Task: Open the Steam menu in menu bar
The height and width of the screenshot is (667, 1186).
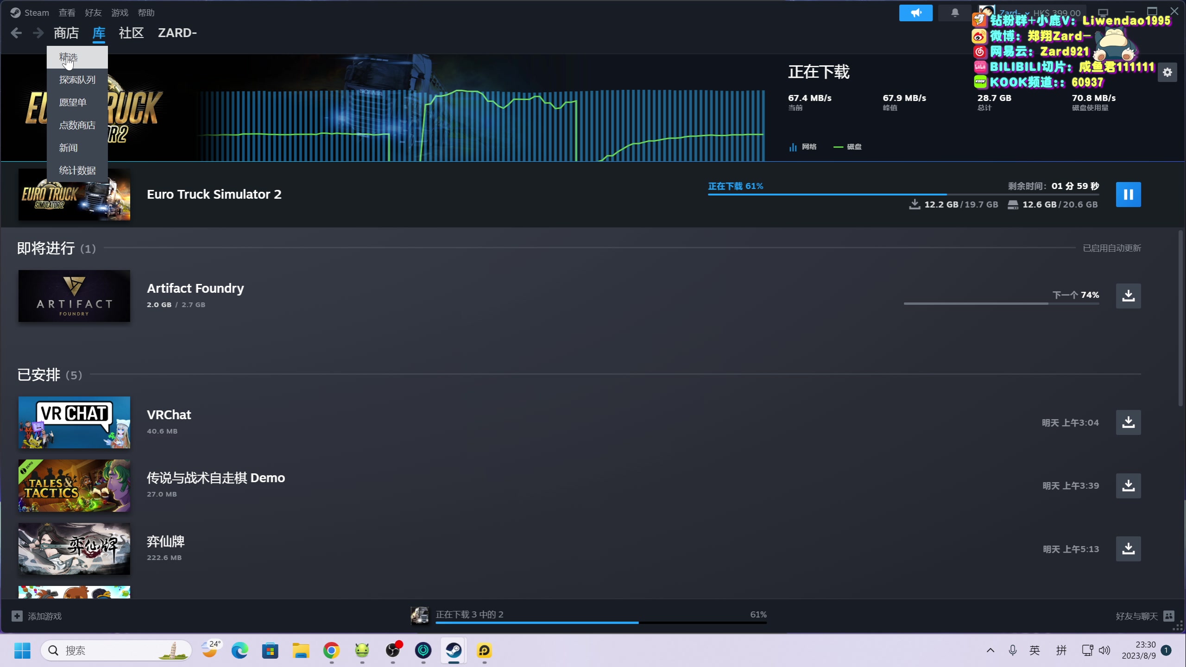Action: tap(36, 13)
